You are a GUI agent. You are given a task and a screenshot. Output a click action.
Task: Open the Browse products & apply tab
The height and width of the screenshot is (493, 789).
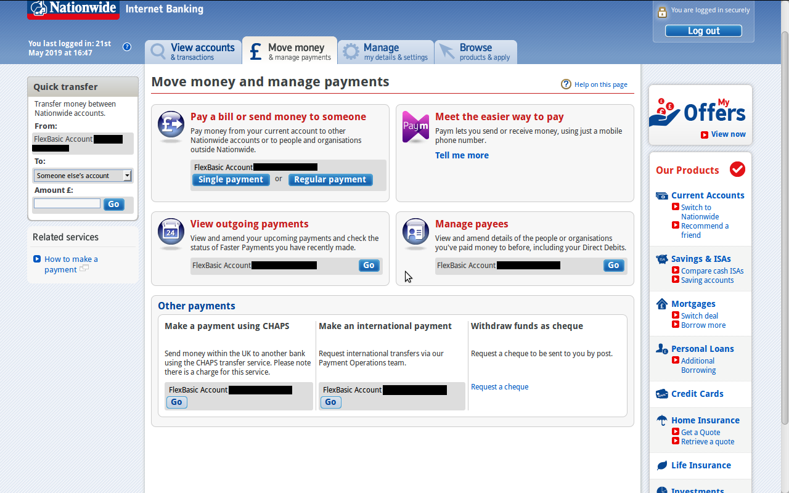pyautogui.click(x=476, y=52)
